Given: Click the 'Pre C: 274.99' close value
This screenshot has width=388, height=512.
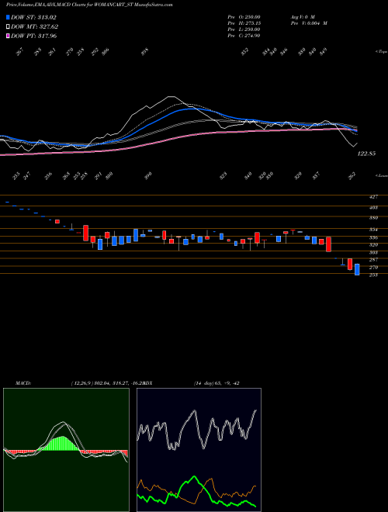Looking at the screenshot, I should tap(244, 36).
